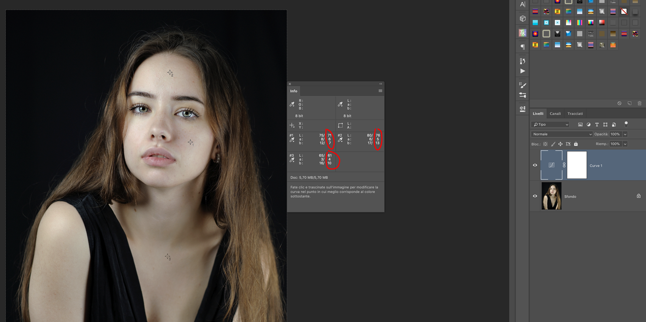Open the Libraries panel icon in dock
The width and height of the screenshot is (646, 322).
[x=522, y=109]
